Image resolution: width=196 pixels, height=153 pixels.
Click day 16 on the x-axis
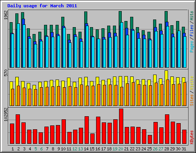(x=98, y=149)
